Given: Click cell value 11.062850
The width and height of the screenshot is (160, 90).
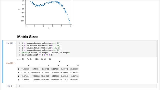Looking at the screenshot, I should pyautogui.click(x=25, y=69).
